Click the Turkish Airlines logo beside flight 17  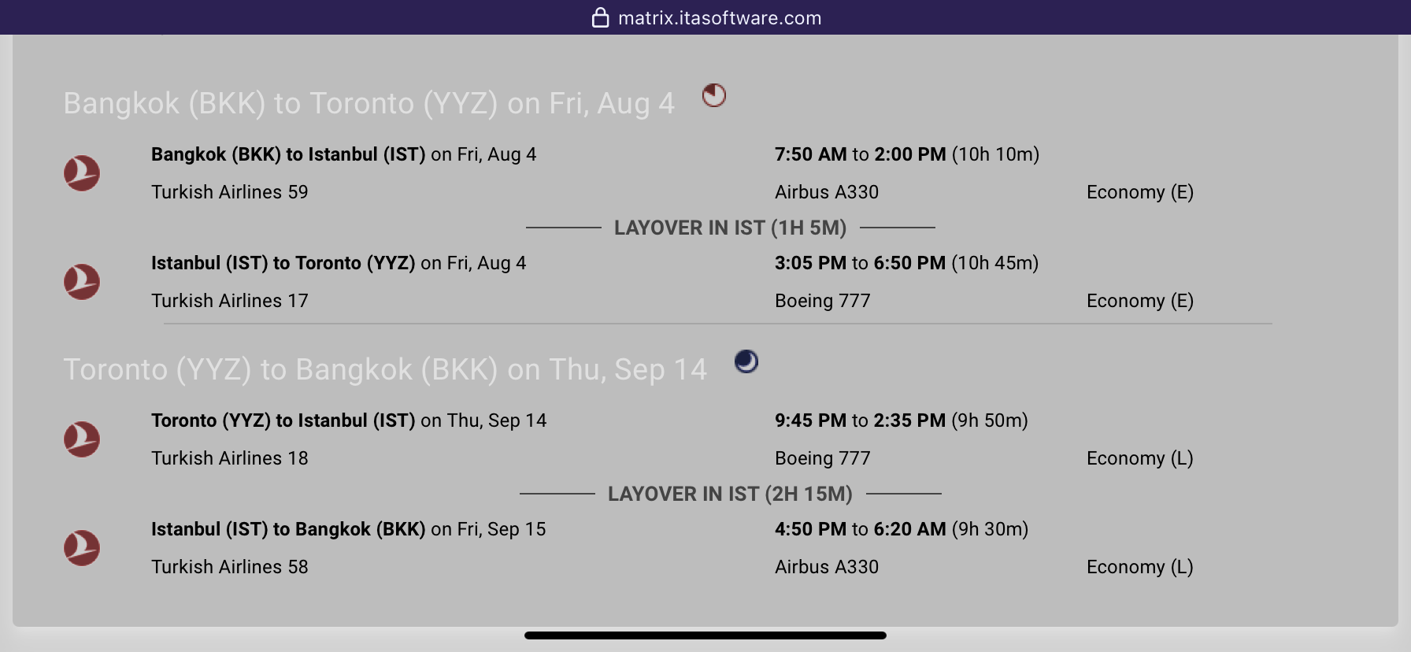[82, 282]
